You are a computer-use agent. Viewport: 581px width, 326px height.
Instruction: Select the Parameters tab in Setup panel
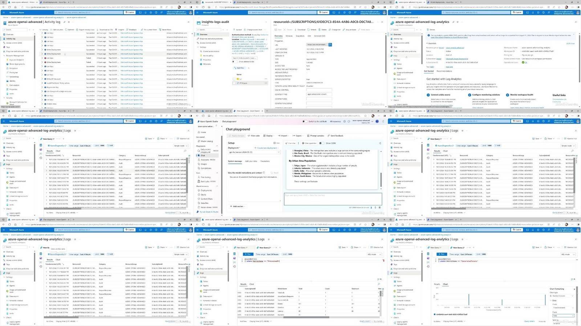point(265,161)
